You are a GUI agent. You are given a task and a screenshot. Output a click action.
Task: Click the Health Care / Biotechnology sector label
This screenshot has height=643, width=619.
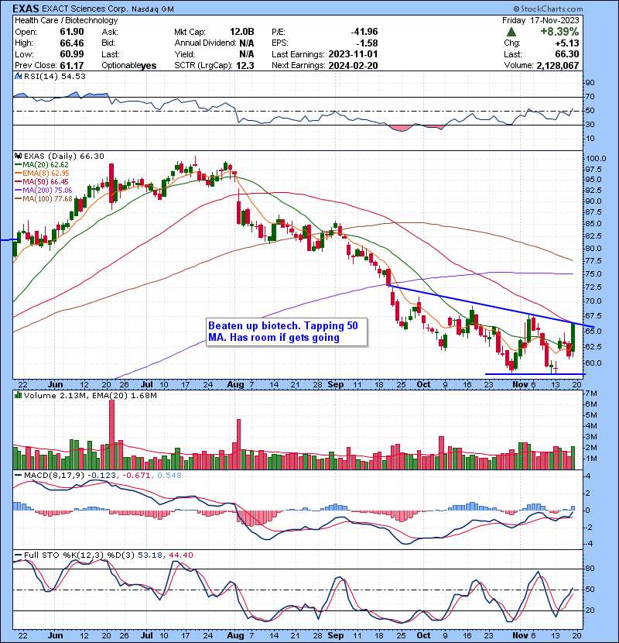[67, 20]
